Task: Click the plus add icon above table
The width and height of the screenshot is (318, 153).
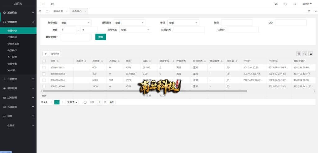Action: 46,53
